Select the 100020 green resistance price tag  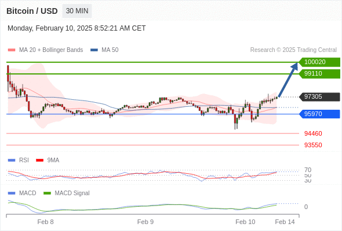coord(319,62)
